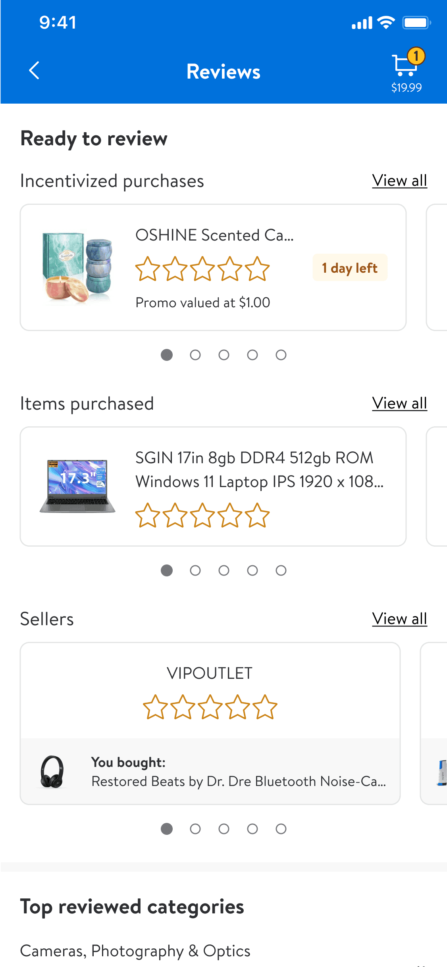This screenshot has height=967, width=447.
Task: Rate OSHINE candle five stars
Action: (x=258, y=269)
